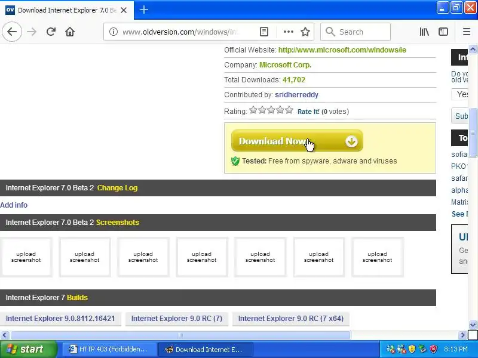Click the Builds heading link
Image resolution: width=478 pixels, height=358 pixels.
(x=77, y=298)
